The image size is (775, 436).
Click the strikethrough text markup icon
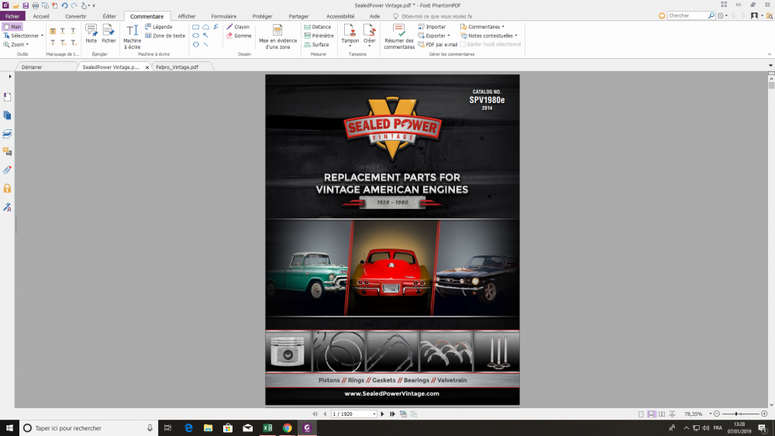(53, 43)
